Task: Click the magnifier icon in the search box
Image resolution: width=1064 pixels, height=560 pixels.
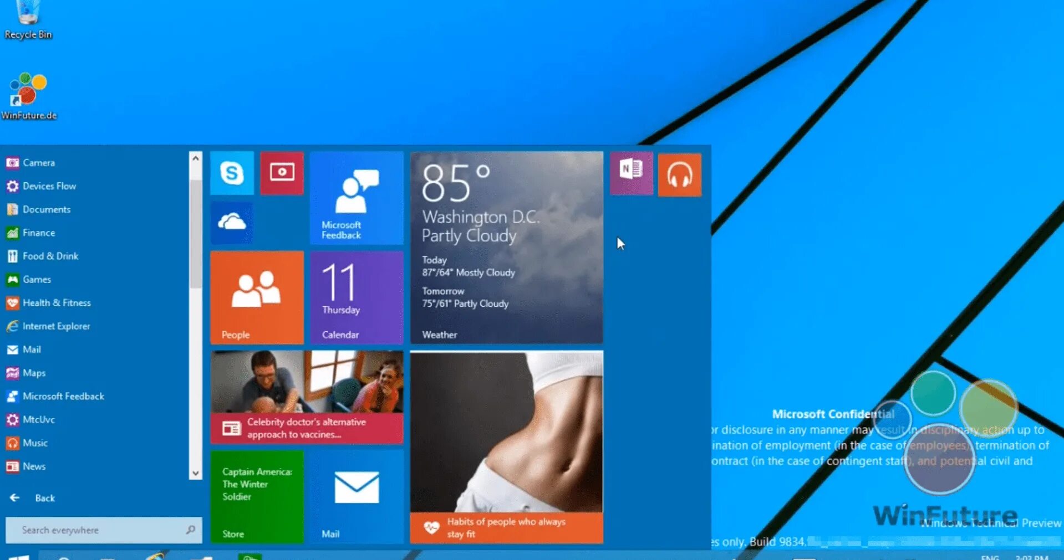Action: 191,530
